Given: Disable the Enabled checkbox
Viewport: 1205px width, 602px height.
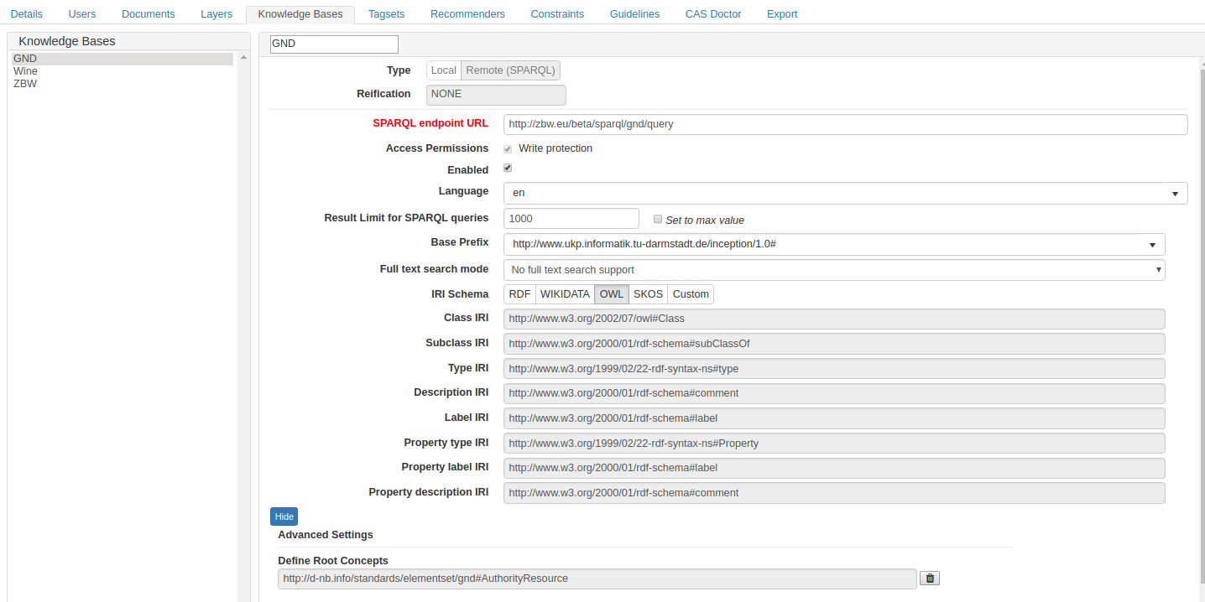Looking at the screenshot, I should point(507,167).
